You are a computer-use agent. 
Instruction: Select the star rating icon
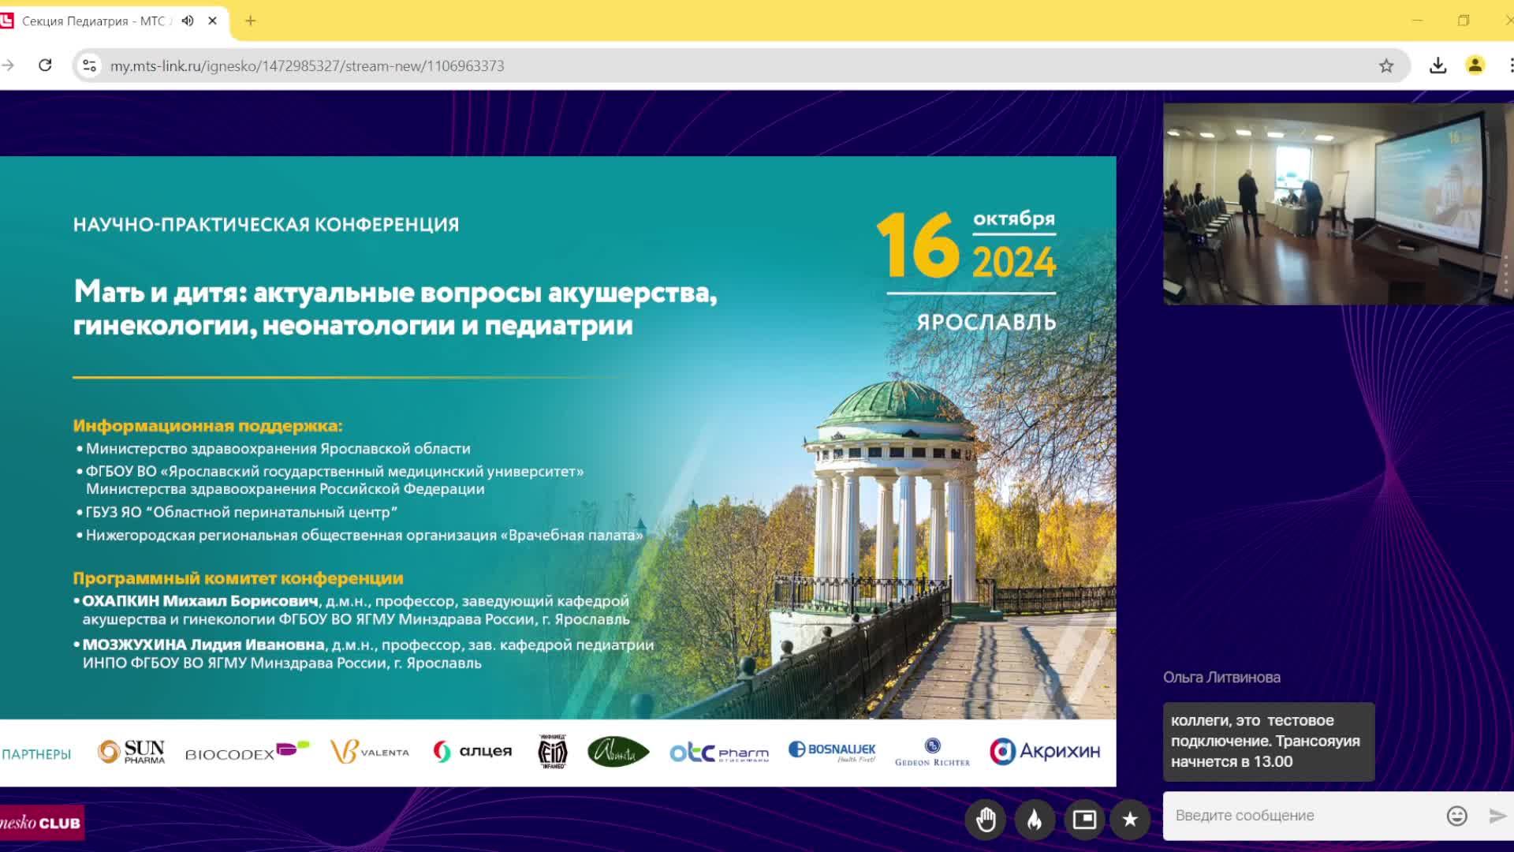(1132, 820)
